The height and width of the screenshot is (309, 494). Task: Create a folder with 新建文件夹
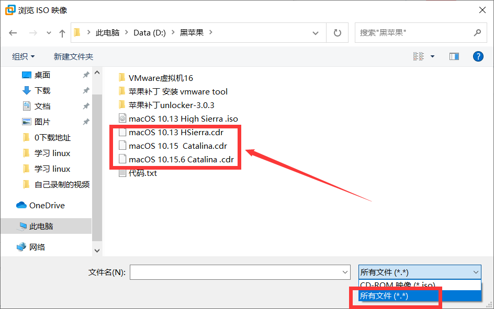[73, 56]
